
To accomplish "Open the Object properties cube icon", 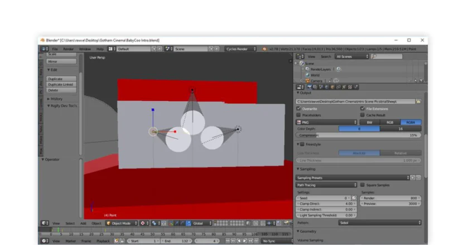I will pos(332,87).
